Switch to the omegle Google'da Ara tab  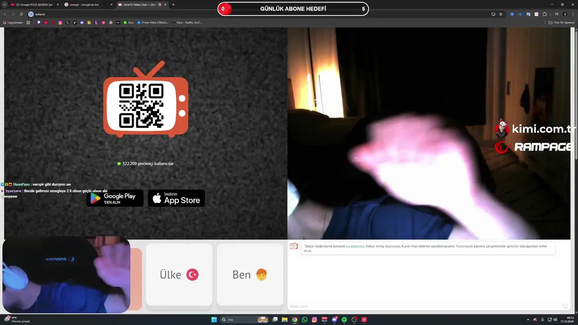click(x=88, y=5)
